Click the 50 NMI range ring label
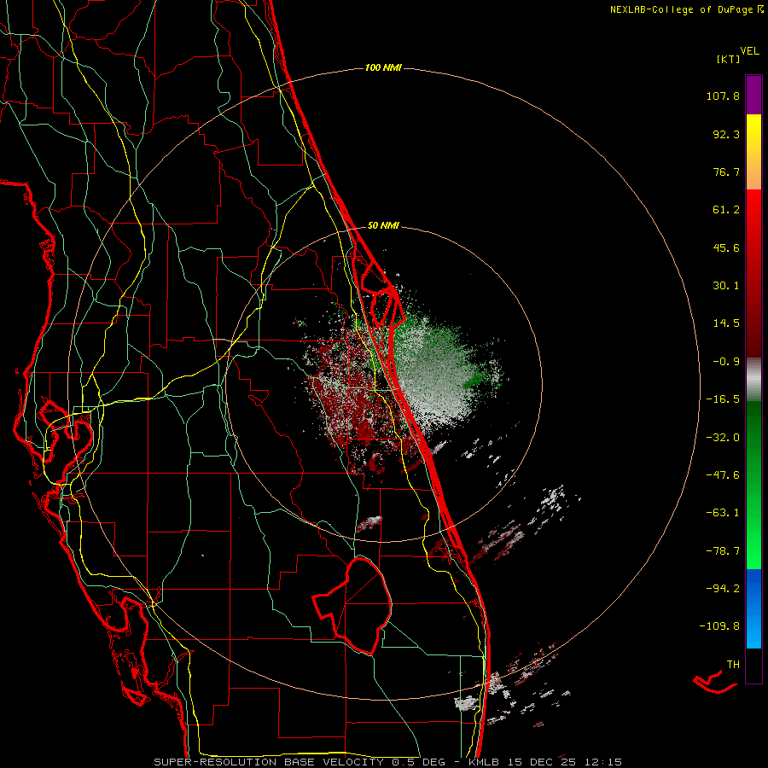Viewport: 768px width, 768px height. 383,226
